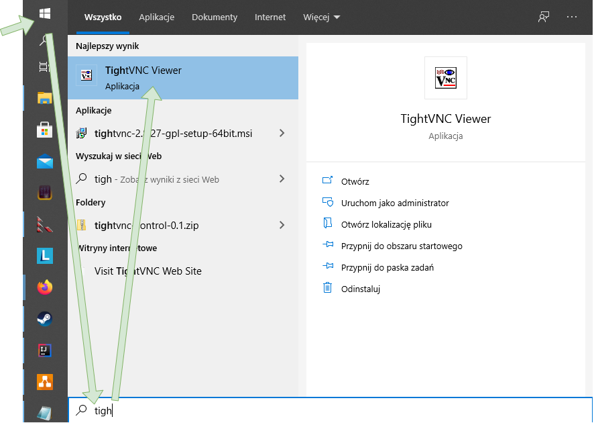The height and width of the screenshot is (423, 594).
Task: Expand arrow for tightvnc-control-0.1.zip folder result
Action: point(282,225)
